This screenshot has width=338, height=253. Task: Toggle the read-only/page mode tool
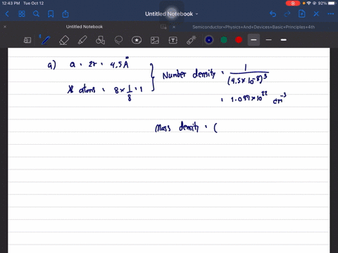[x=27, y=40]
